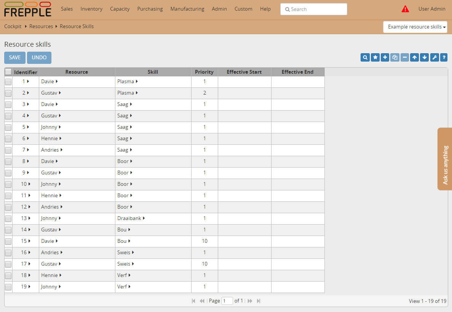The image size is (452, 312).
Task: Add a new record with plus icon
Action: [385, 57]
